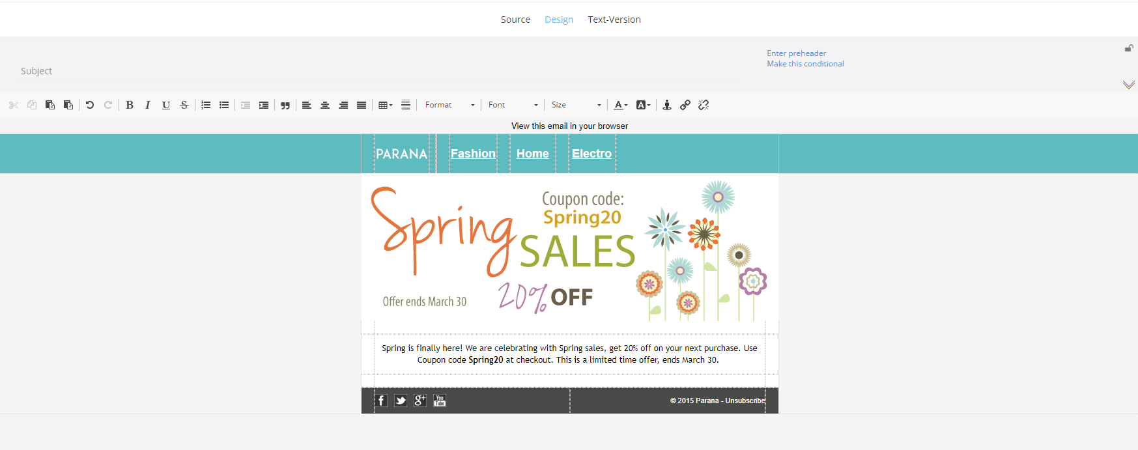Click the unlink icon
1138x450 pixels.
(704, 105)
